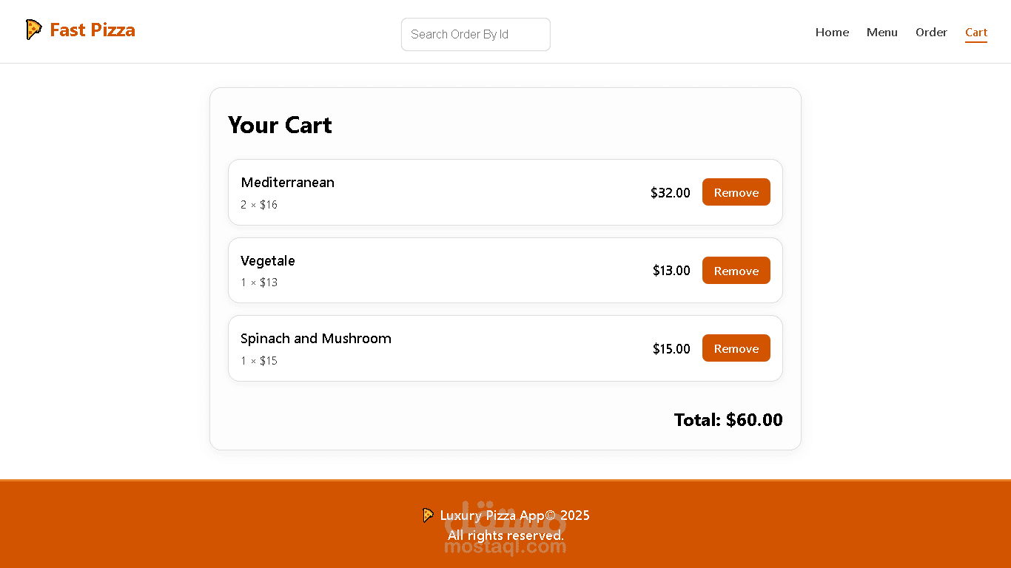Remove the Vegetale pizza from cart
The width and height of the screenshot is (1011, 568).
coord(736,271)
